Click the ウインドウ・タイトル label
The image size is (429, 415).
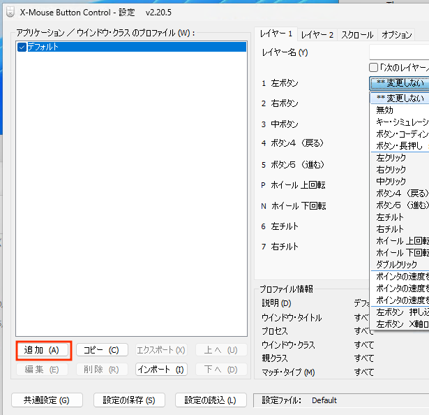point(292,318)
